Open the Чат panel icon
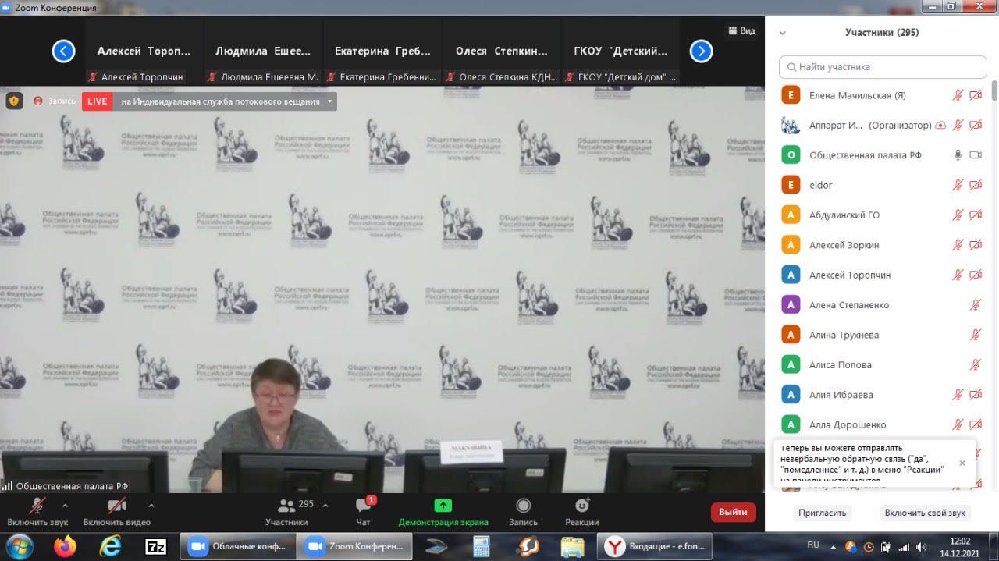This screenshot has height=561, width=999. [363, 506]
